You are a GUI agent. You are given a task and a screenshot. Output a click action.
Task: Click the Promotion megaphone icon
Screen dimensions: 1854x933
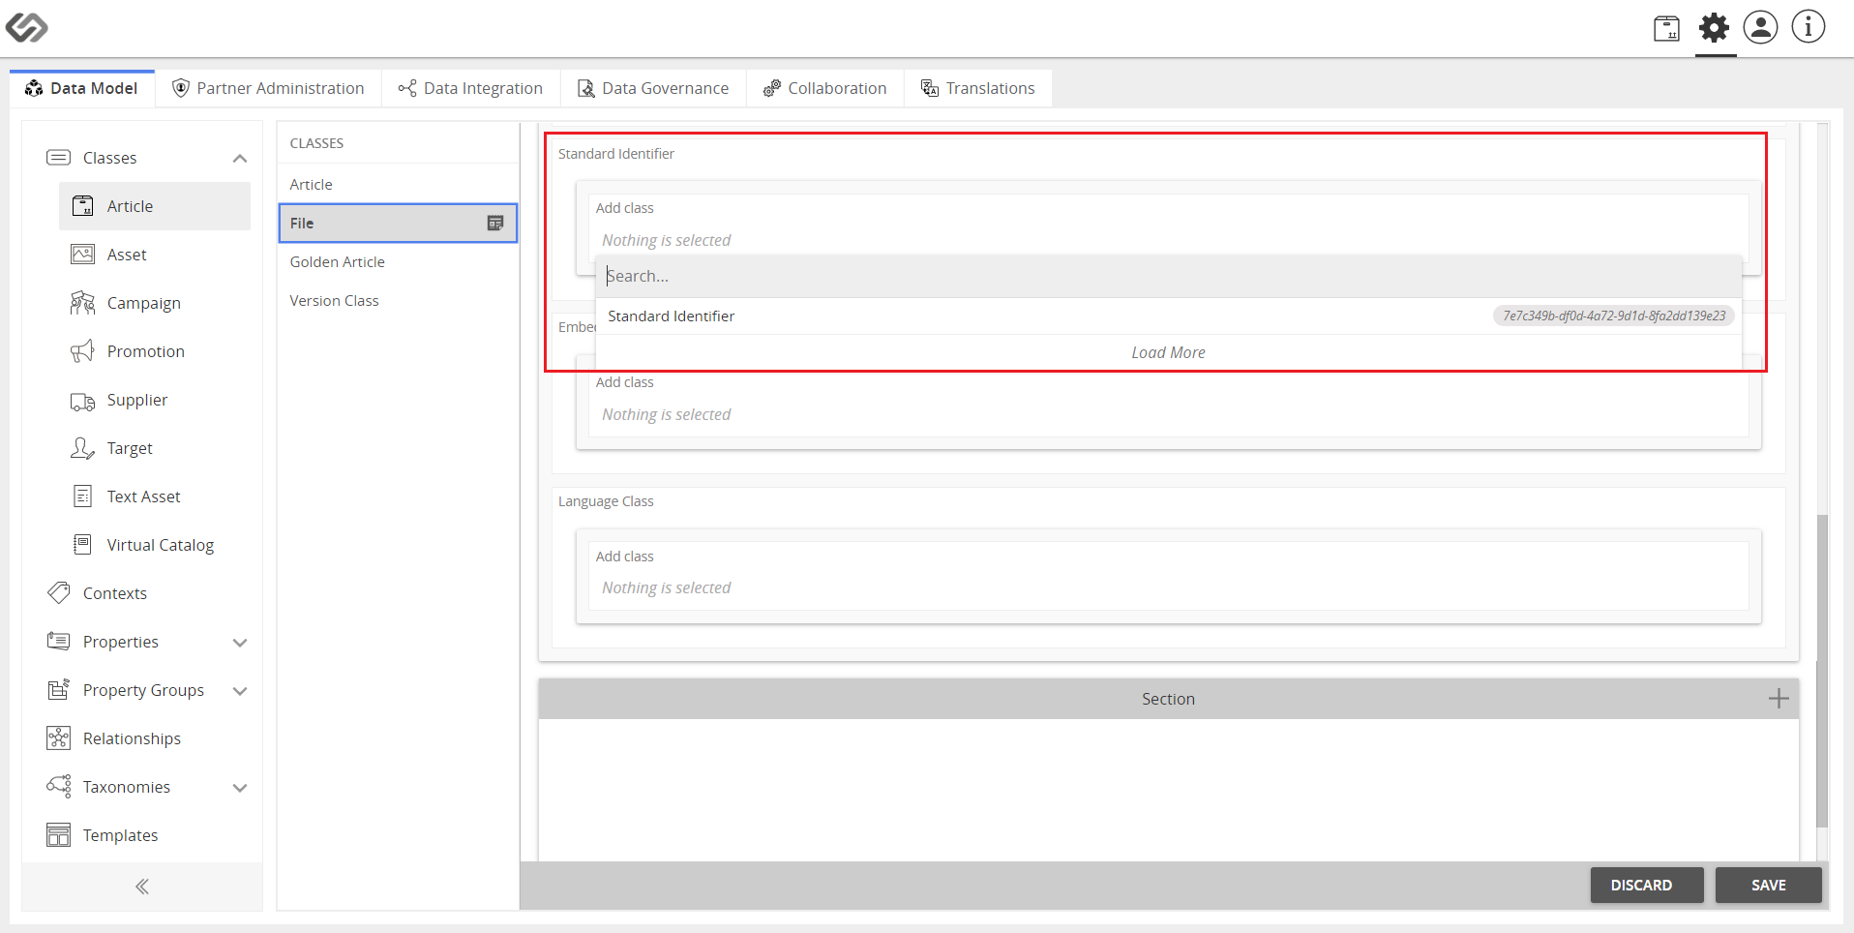coord(83,351)
